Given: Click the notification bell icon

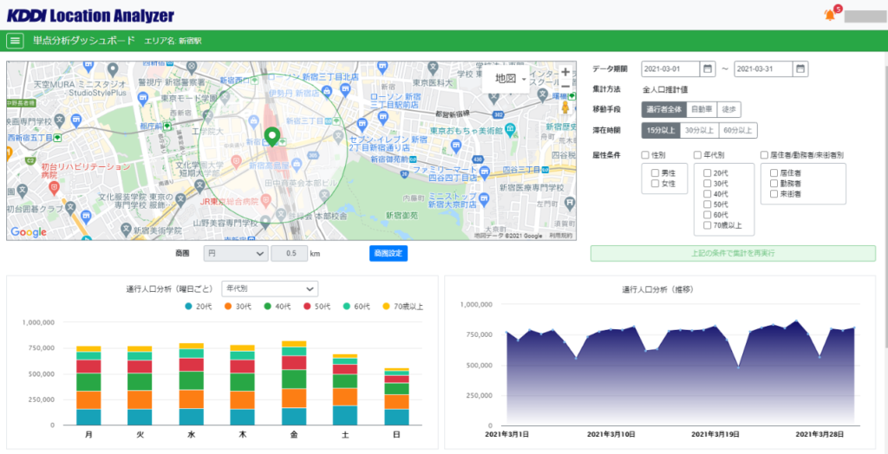Looking at the screenshot, I should click(829, 15).
